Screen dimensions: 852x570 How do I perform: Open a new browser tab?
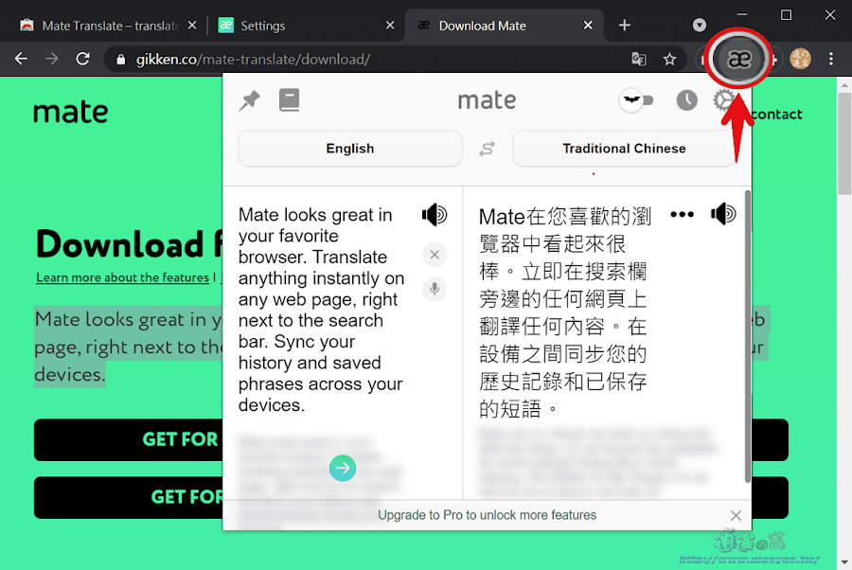pos(625,26)
